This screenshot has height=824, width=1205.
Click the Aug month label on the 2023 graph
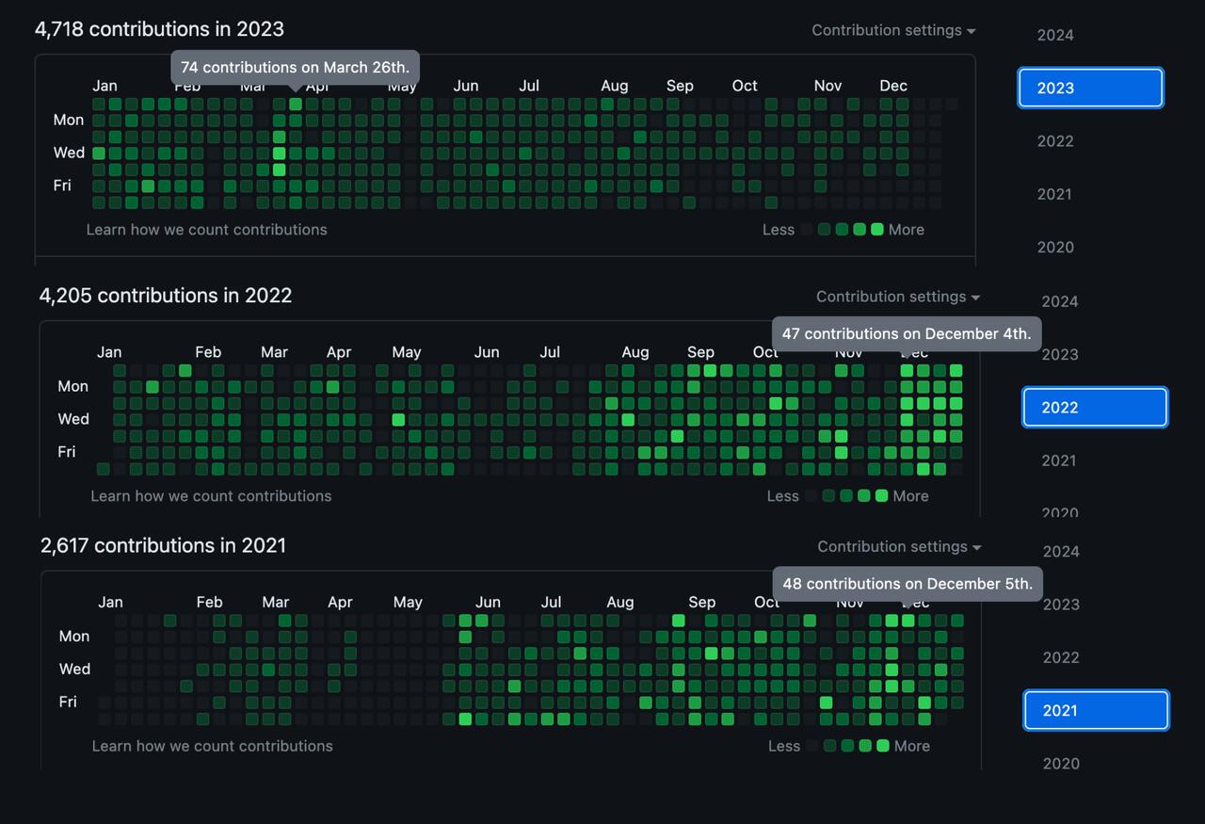coord(615,86)
